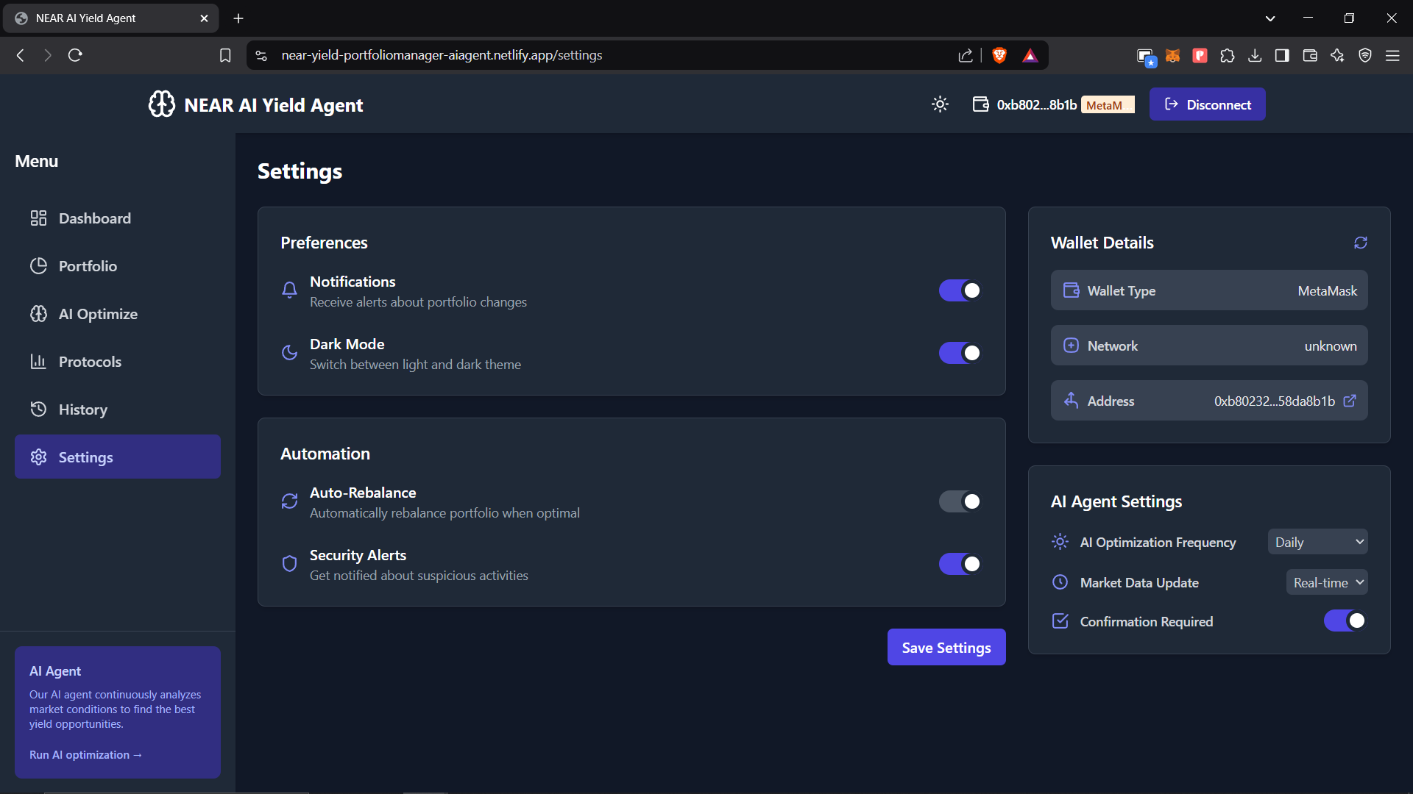1413x794 pixels.
Task: Toggle Security Alerts switch off
Action: click(x=959, y=564)
